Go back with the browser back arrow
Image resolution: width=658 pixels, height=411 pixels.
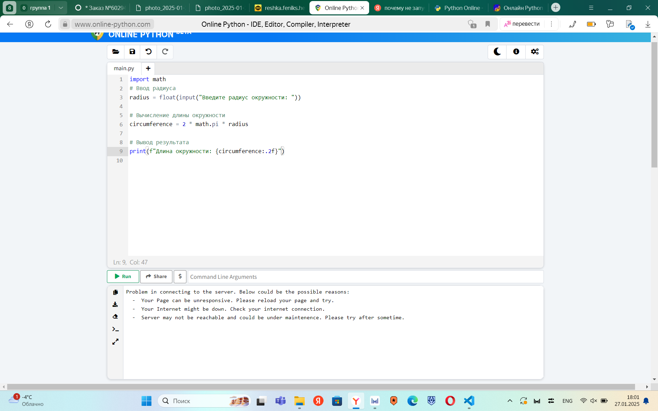pyautogui.click(x=10, y=24)
